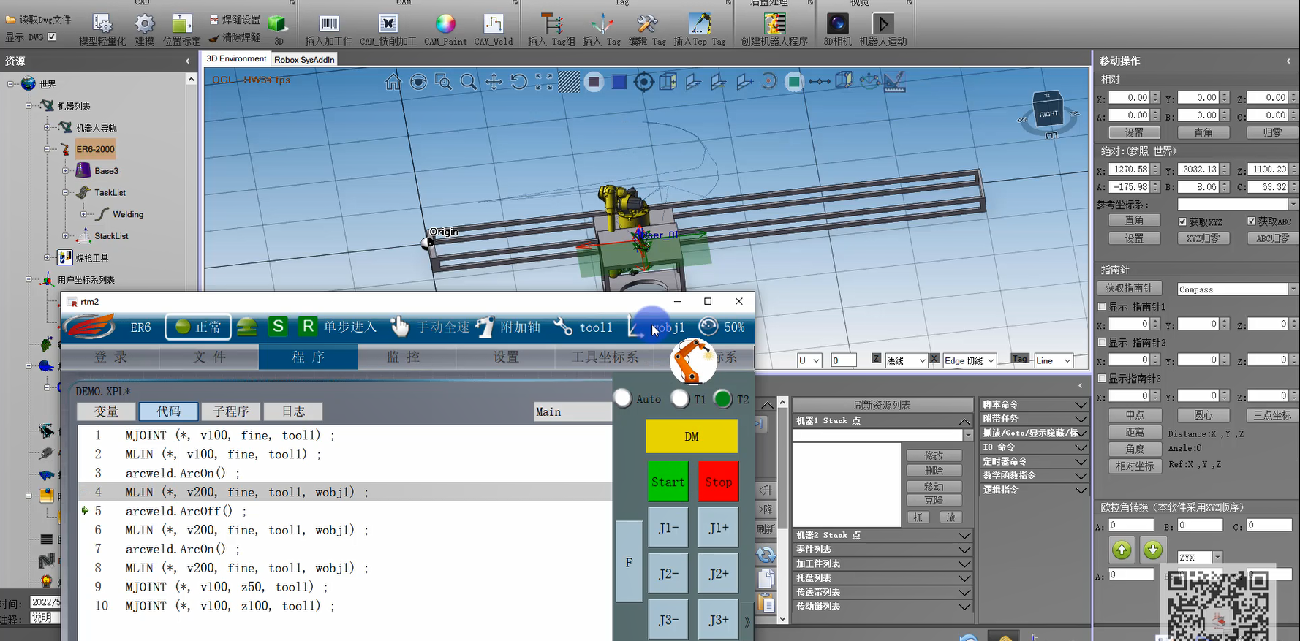Screen dimensions: 1300x641
Task: Click the absolute X coordinate input field
Action: tap(1130, 169)
